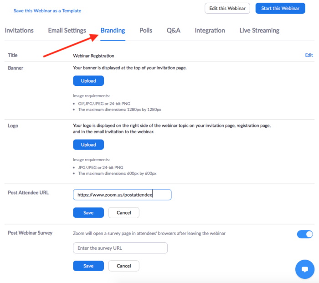Click Save this Webinar as a Template
319x283 pixels.
47,10
